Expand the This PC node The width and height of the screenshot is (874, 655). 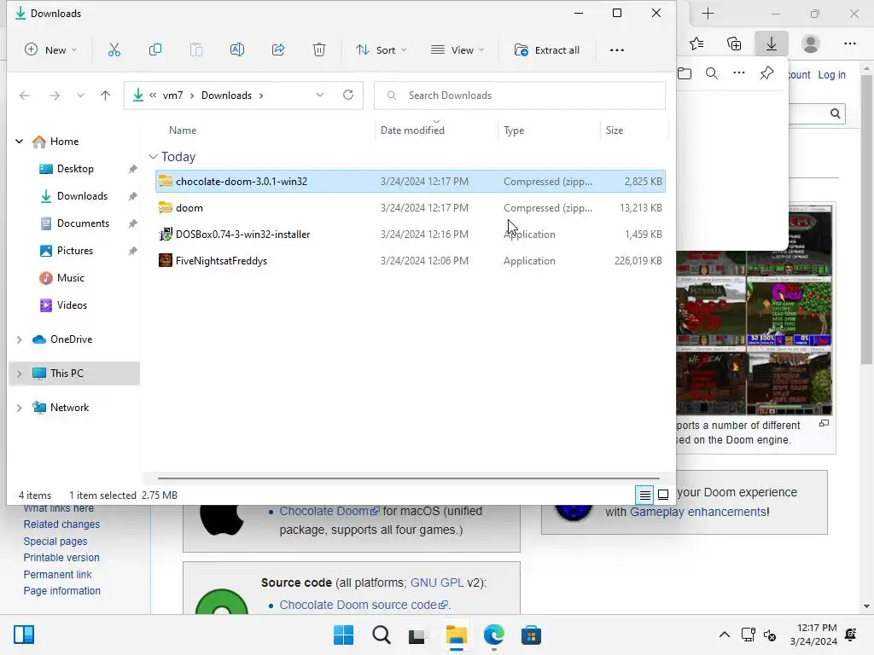(19, 374)
